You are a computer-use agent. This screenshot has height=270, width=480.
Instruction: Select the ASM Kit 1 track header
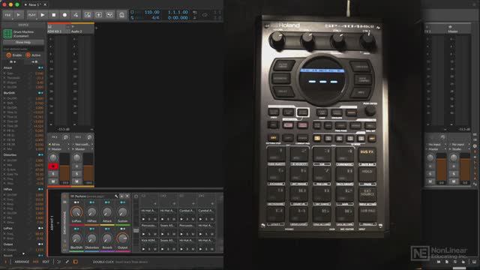58,29
